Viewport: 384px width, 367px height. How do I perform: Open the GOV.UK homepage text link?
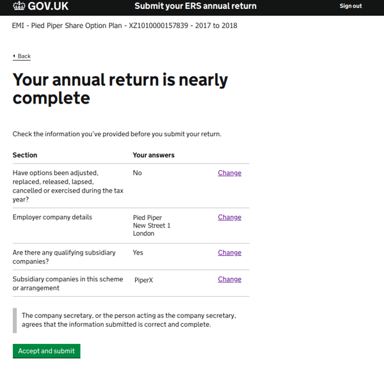click(48, 6)
